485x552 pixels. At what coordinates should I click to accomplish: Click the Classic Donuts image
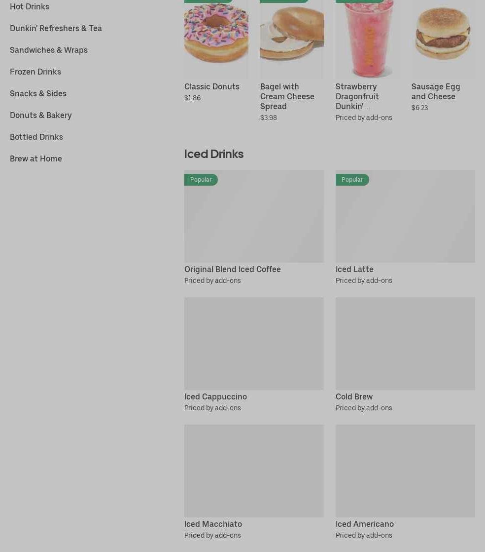[216, 39]
